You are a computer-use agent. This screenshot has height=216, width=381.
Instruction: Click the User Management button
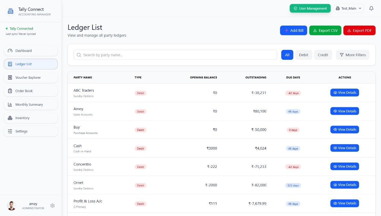310,8
